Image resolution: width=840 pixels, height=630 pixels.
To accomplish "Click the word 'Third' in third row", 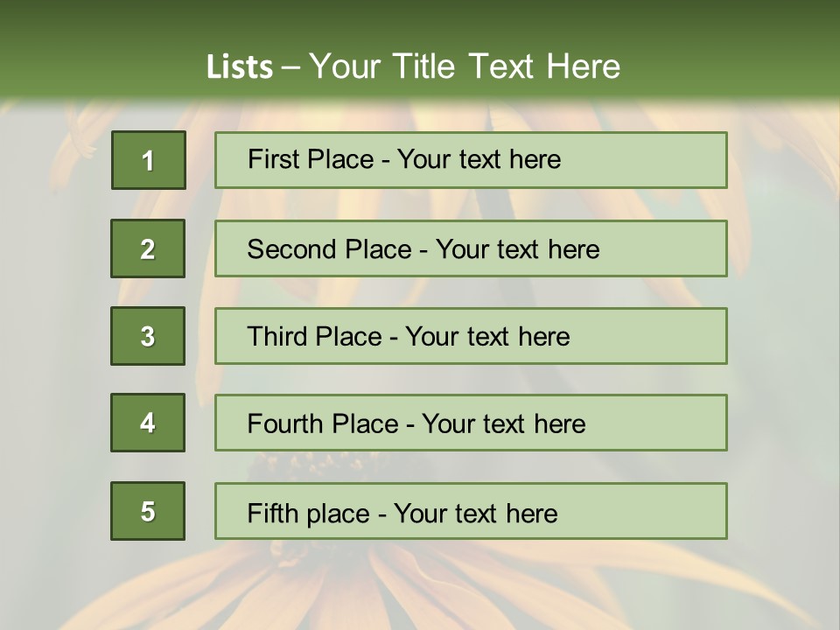I will pos(276,336).
